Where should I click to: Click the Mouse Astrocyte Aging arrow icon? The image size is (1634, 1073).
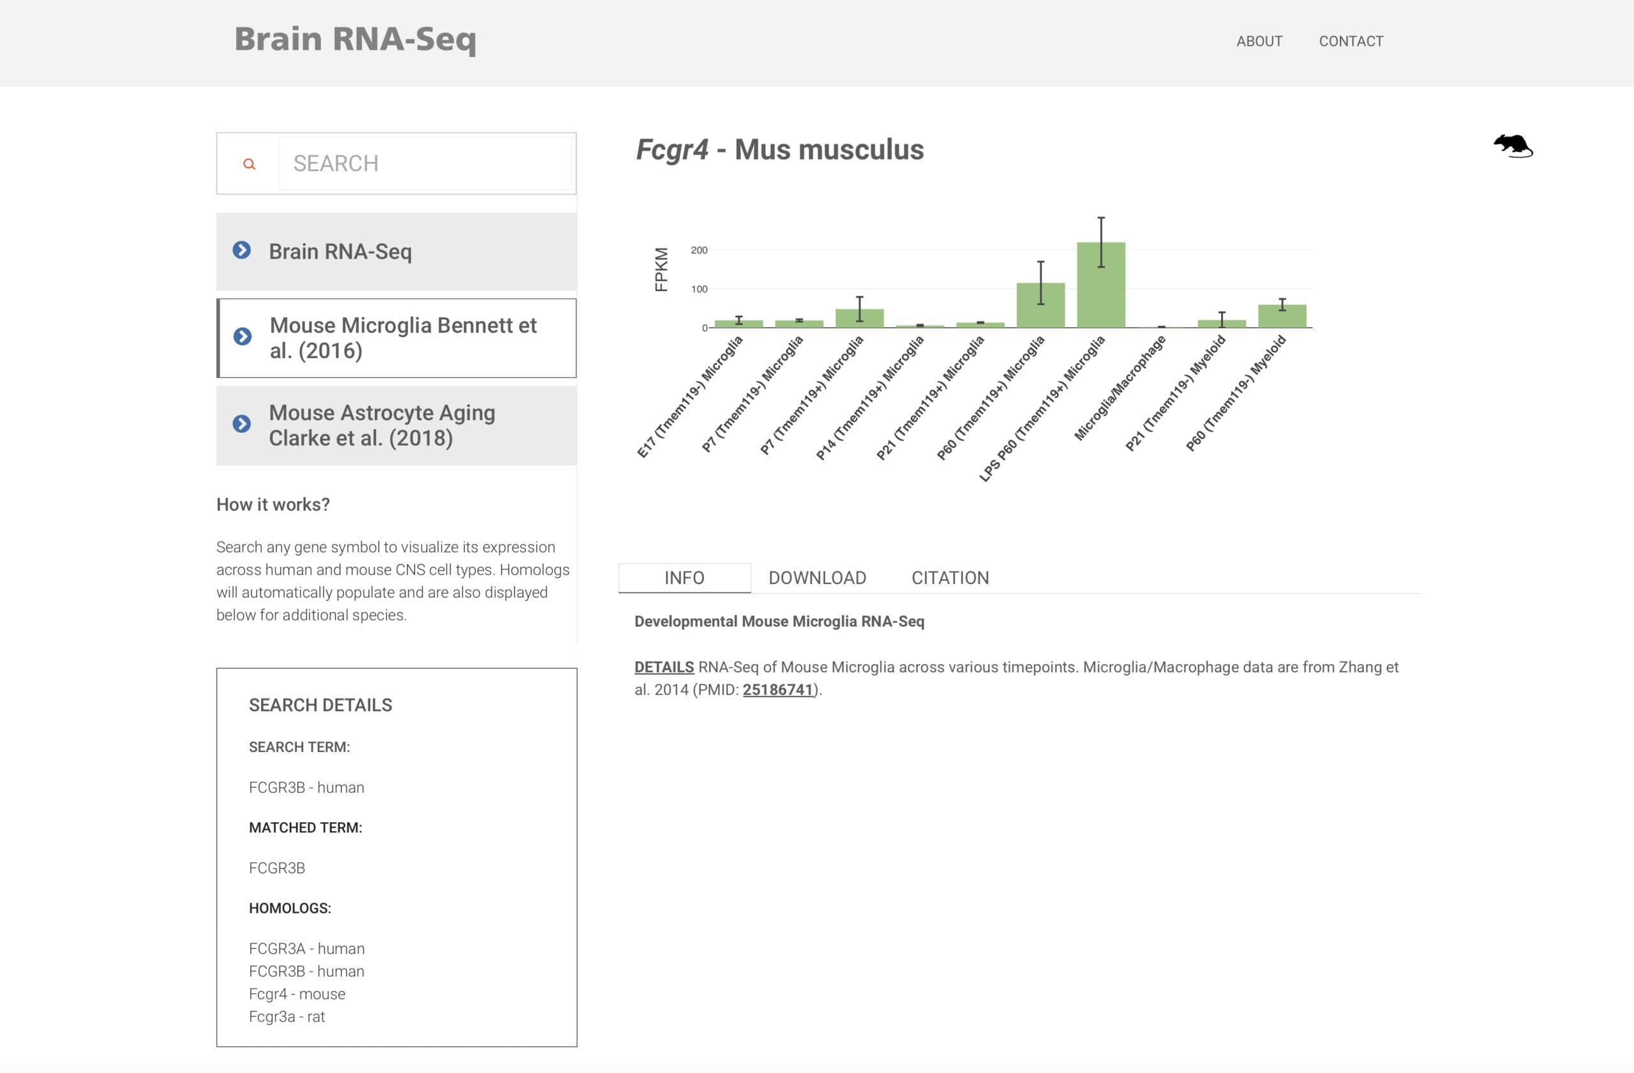242,424
